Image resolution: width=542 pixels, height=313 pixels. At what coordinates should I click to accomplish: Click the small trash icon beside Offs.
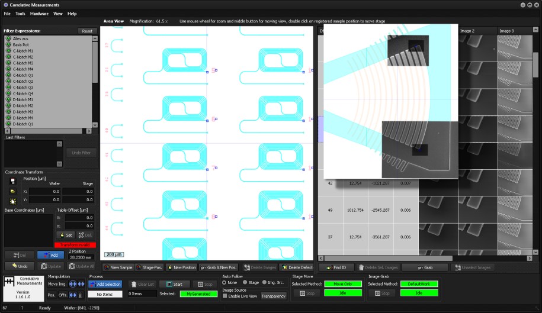click(81, 295)
